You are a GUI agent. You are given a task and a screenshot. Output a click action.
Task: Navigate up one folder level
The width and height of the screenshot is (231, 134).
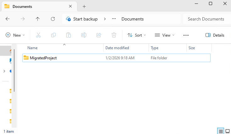pos(38,19)
